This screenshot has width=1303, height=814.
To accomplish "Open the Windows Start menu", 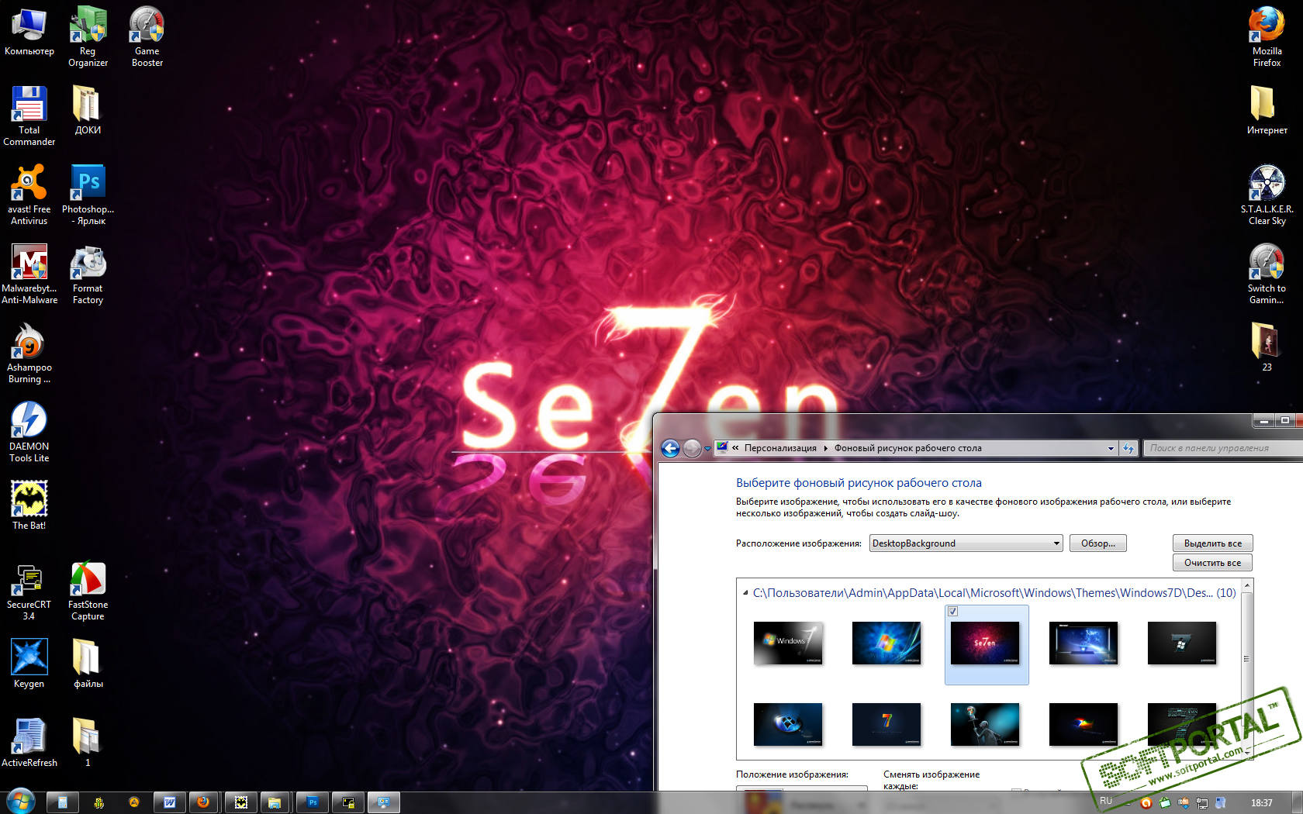I will [x=20, y=802].
